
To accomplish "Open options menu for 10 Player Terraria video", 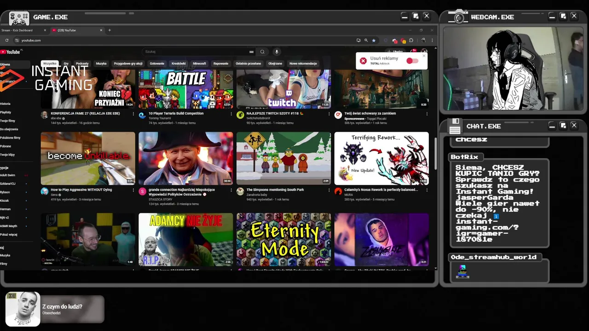I will (x=231, y=114).
